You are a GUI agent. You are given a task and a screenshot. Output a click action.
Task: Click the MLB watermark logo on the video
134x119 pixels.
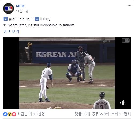126,40
